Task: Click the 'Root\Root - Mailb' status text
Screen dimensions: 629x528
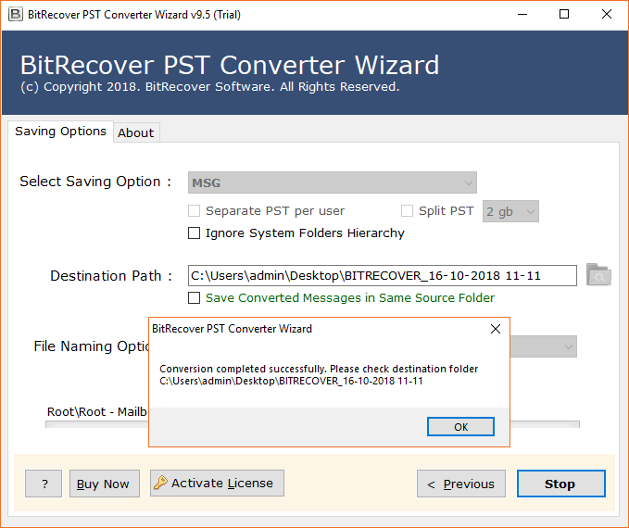Action: coord(97,411)
